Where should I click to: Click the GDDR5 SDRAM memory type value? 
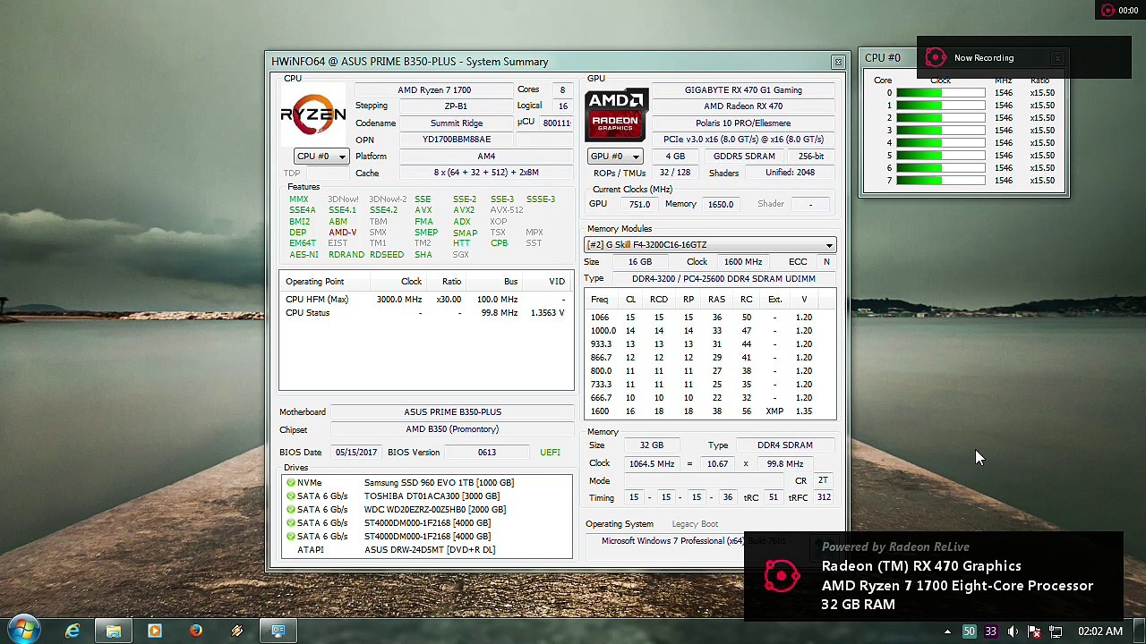(x=744, y=157)
